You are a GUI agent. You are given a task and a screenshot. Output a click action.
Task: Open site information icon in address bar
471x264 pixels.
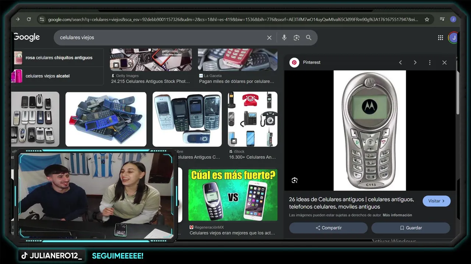(x=42, y=19)
